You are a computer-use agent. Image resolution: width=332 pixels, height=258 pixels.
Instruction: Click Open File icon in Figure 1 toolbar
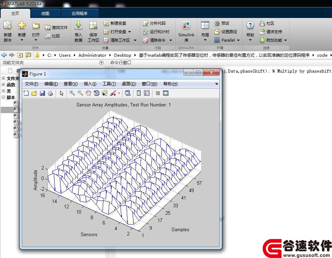coord(34,93)
